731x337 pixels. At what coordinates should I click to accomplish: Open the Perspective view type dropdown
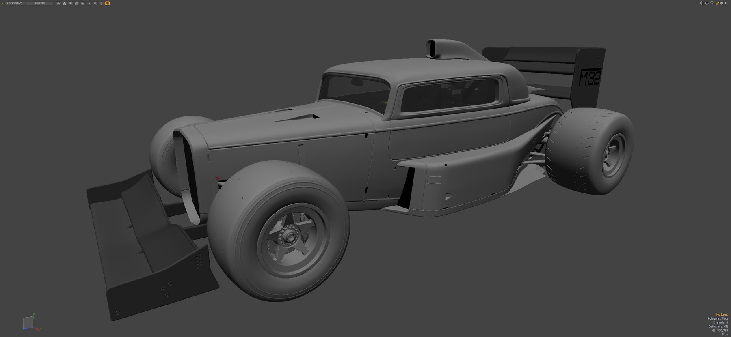pyautogui.click(x=15, y=3)
